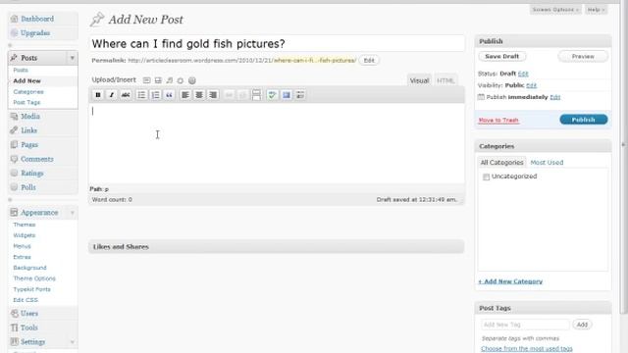Remove link toolbar button
The width and height of the screenshot is (628, 353).
pyautogui.click(x=242, y=95)
